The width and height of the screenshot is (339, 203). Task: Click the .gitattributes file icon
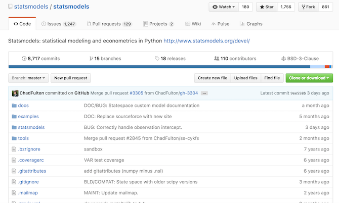14,171
